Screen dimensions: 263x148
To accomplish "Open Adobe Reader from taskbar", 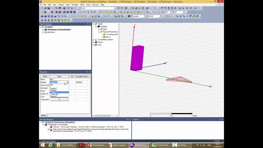I will (81, 145).
